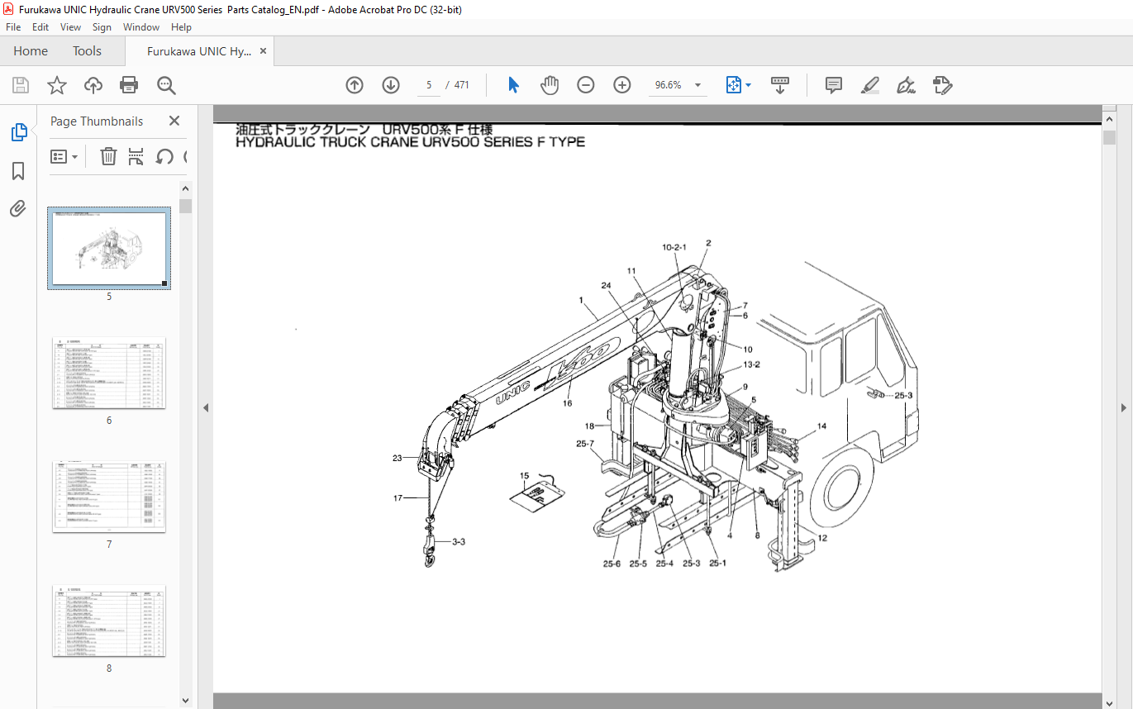Open the Edit menu
The width and height of the screenshot is (1133, 709).
40,27
